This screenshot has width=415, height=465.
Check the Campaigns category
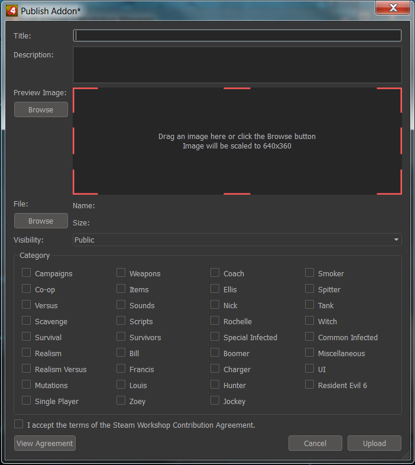[27, 273]
